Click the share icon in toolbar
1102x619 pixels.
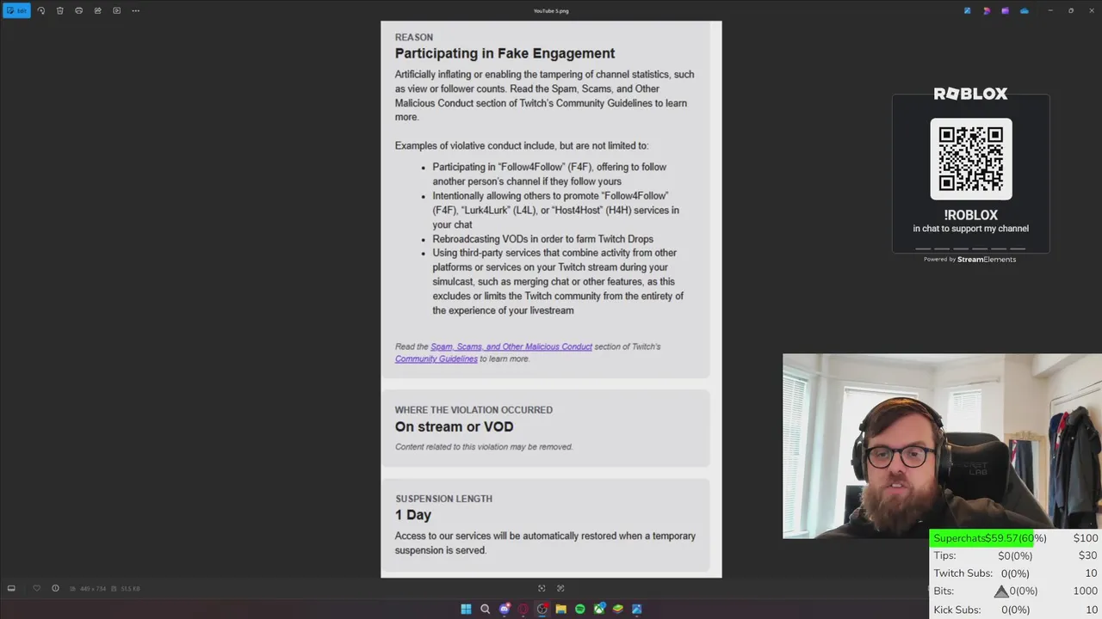pyautogui.click(x=97, y=10)
